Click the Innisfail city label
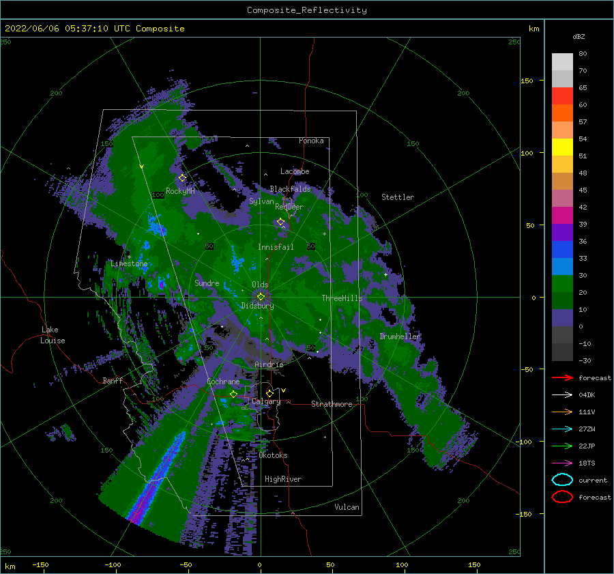This screenshot has height=574, width=614. click(x=276, y=247)
